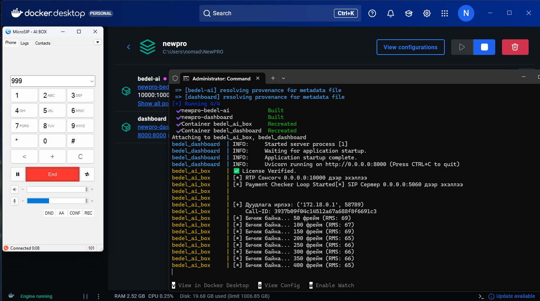Delete the newpro stack with trash button
This screenshot has width=540, height=301.
click(515, 47)
